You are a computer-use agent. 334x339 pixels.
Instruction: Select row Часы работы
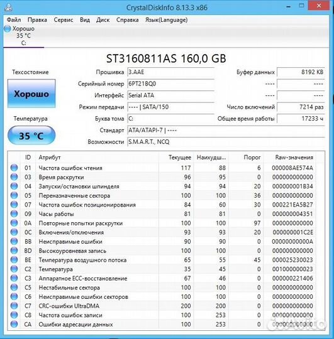(162, 213)
